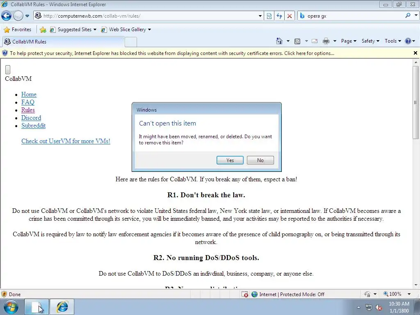
Task: Open the Subreddit link
Action: click(34, 126)
